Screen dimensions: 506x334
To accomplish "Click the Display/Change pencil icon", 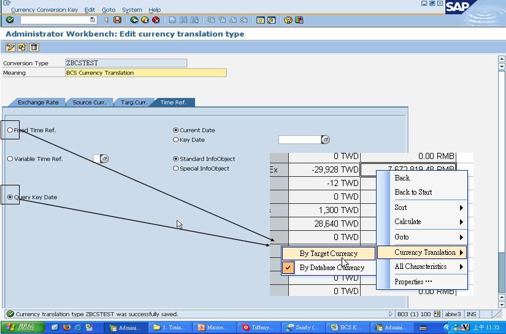I will coord(10,47).
